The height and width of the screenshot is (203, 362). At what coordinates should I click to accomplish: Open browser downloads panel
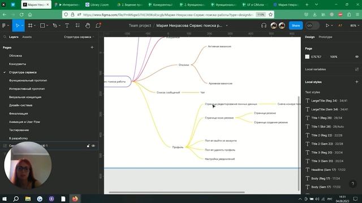[314, 15]
